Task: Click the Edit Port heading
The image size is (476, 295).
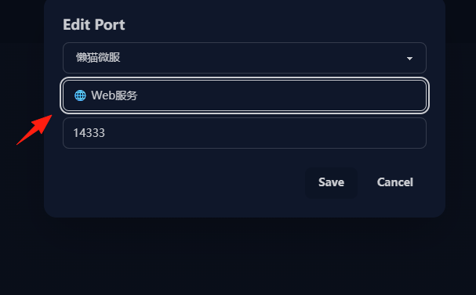Action: click(94, 24)
